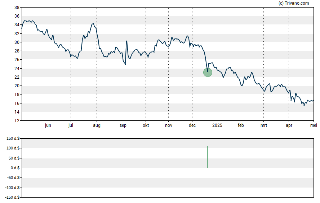Click the '34' y-axis value

coord(17,25)
